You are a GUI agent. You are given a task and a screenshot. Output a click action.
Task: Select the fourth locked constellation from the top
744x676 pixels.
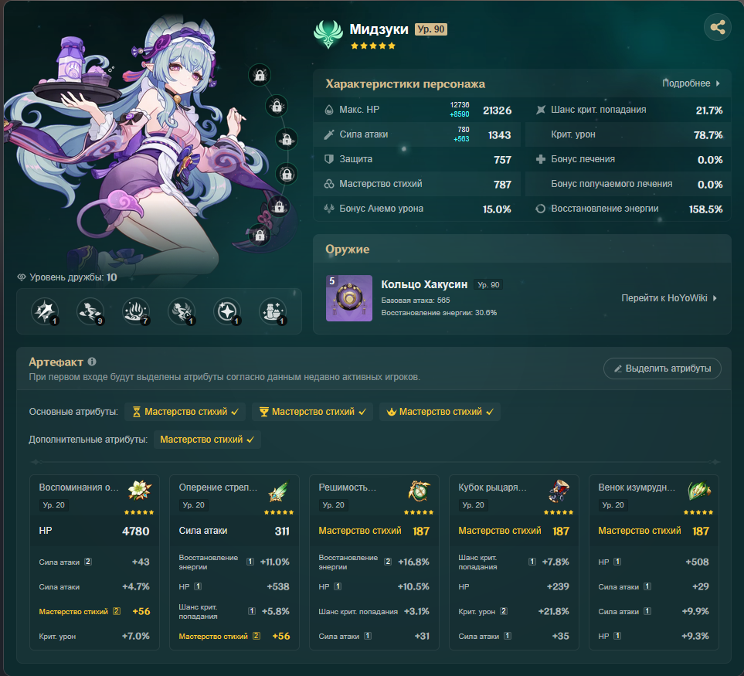tap(287, 174)
